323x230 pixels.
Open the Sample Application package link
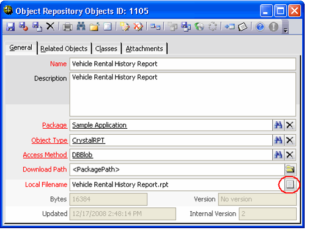point(99,125)
